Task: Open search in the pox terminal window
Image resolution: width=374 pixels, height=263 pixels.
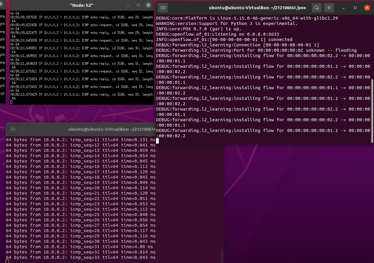Action: click(x=317, y=8)
